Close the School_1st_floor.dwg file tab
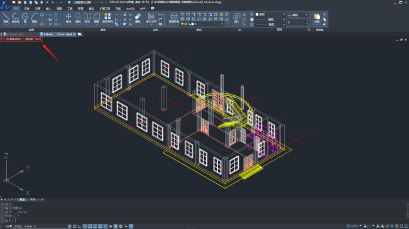409x229 pixels. (x=75, y=34)
